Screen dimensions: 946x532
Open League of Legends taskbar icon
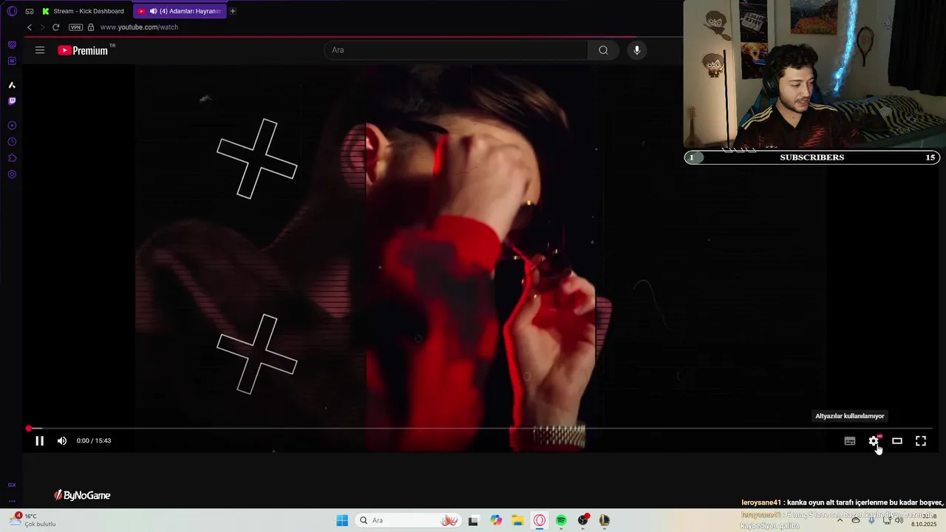[x=605, y=520]
